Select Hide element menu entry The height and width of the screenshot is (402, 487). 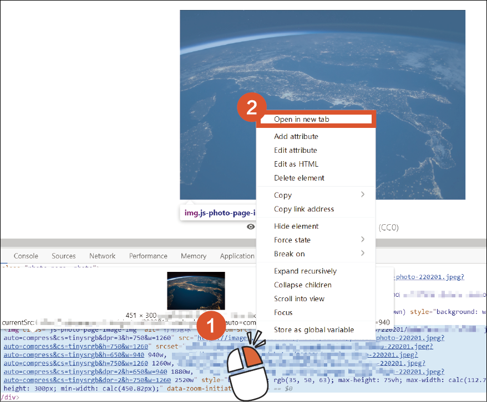[x=296, y=226]
